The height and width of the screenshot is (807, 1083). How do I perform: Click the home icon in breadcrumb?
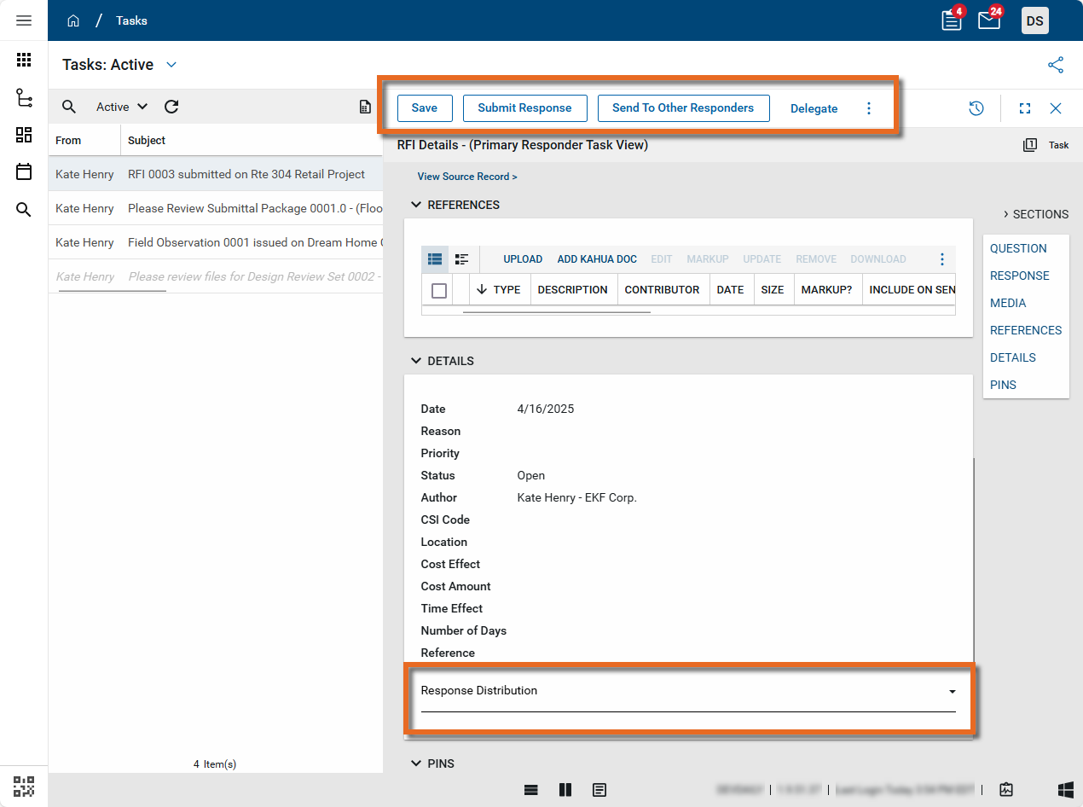tap(73, 20)
